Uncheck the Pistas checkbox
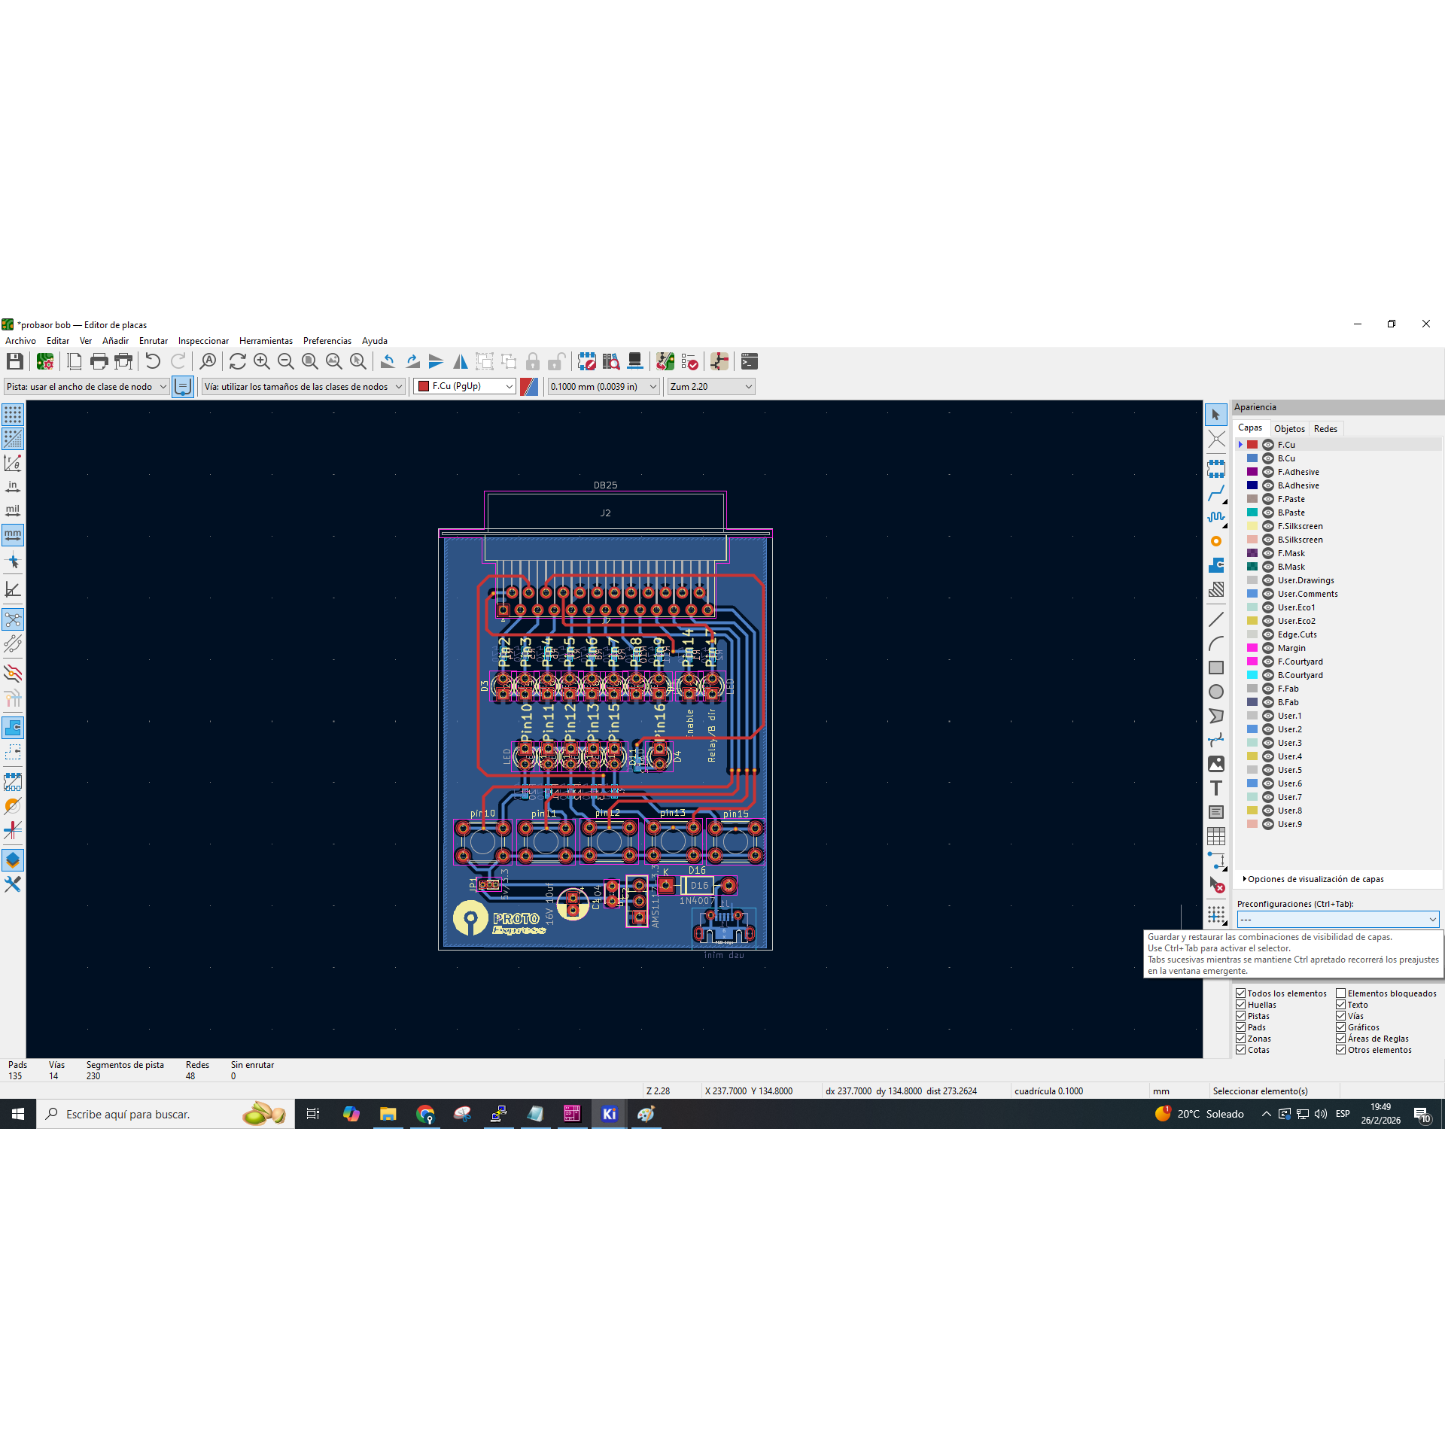The width and height of the screenshot is (1445, 1445). 1240,1016
